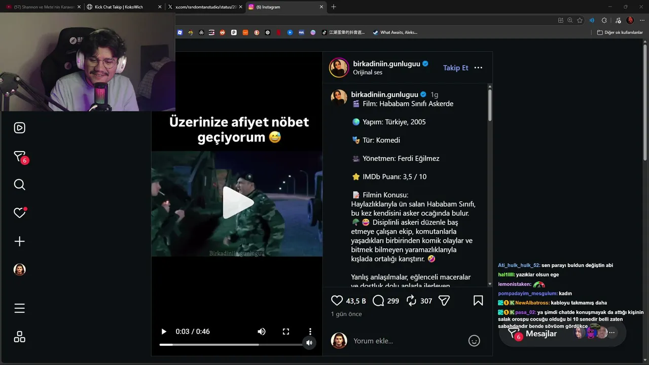Play the video with the large center button

click(237, 203)
